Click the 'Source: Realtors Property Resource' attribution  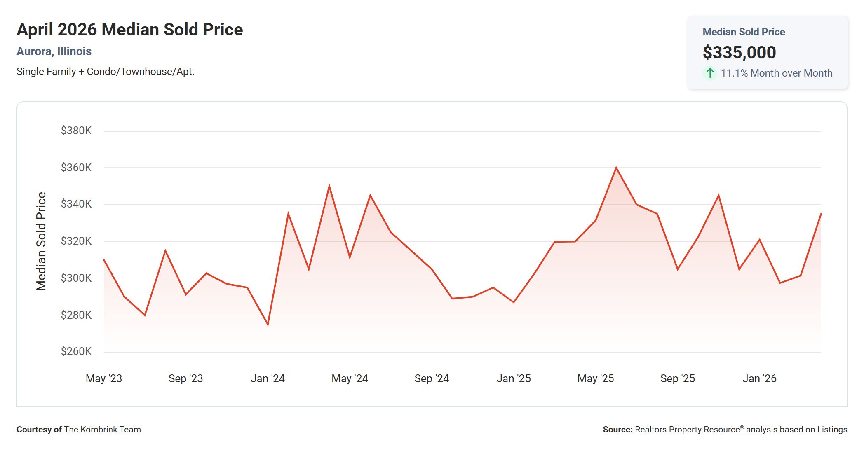click(725, 430)
